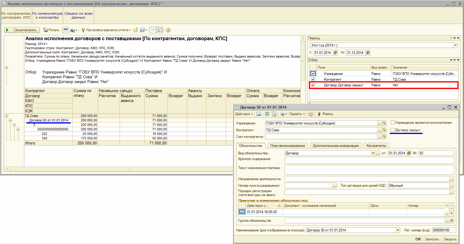This screenshot has height=244, width=464.
Task: Click Печать in the report toolbar
Action: [51, 30]
